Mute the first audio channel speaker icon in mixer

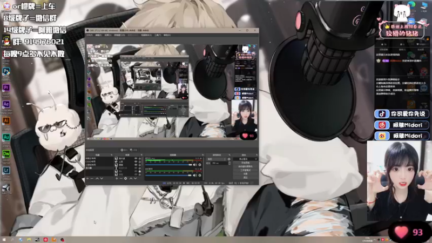click(x=195, y=165)
